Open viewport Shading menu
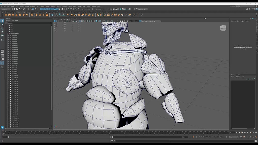Screen dimensions: 258x145 coord(60,19)
